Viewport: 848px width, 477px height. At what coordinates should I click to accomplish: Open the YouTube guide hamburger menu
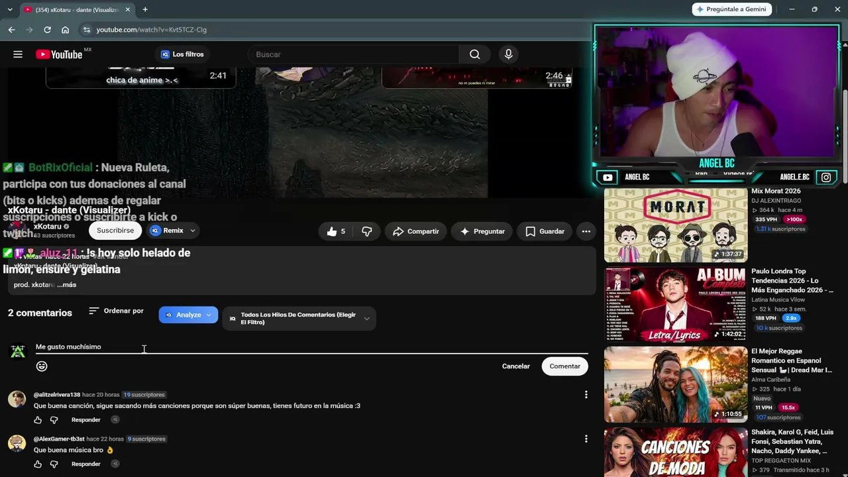18,54
